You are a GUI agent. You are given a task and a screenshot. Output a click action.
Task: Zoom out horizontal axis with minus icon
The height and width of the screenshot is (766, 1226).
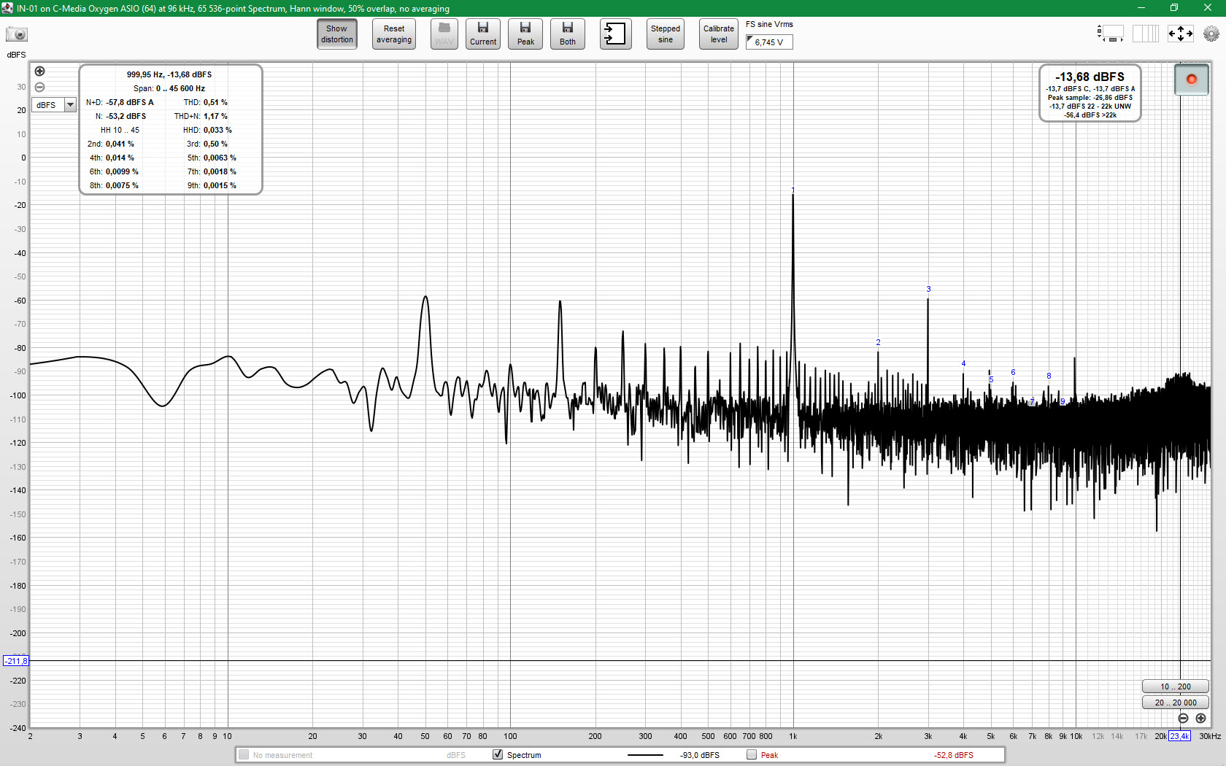pos(1184,719)
